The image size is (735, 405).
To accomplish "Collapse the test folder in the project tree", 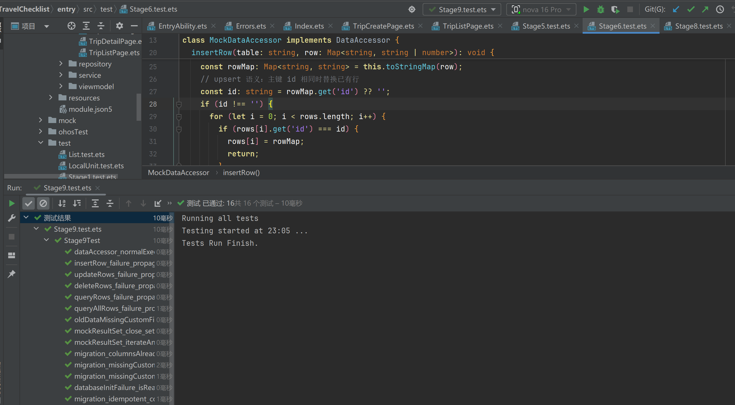I will (x=40, y=143).
